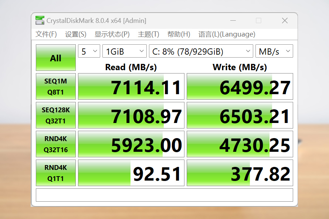Change the MB/s unit dropdown

pos(274,51)
